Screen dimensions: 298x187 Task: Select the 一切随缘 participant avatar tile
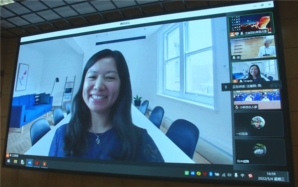point(259,124)
